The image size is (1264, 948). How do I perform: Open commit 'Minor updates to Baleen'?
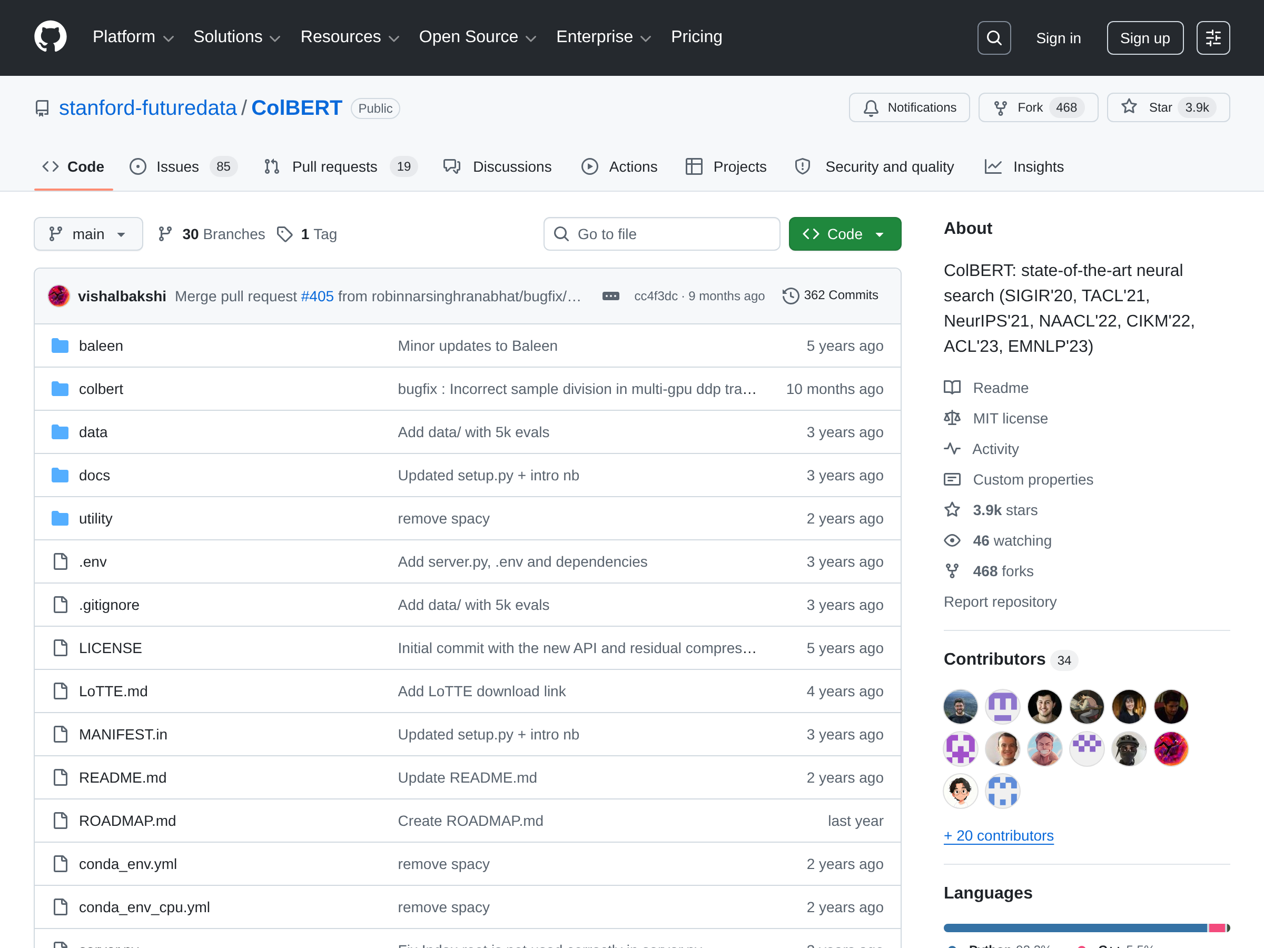[477, 345]
